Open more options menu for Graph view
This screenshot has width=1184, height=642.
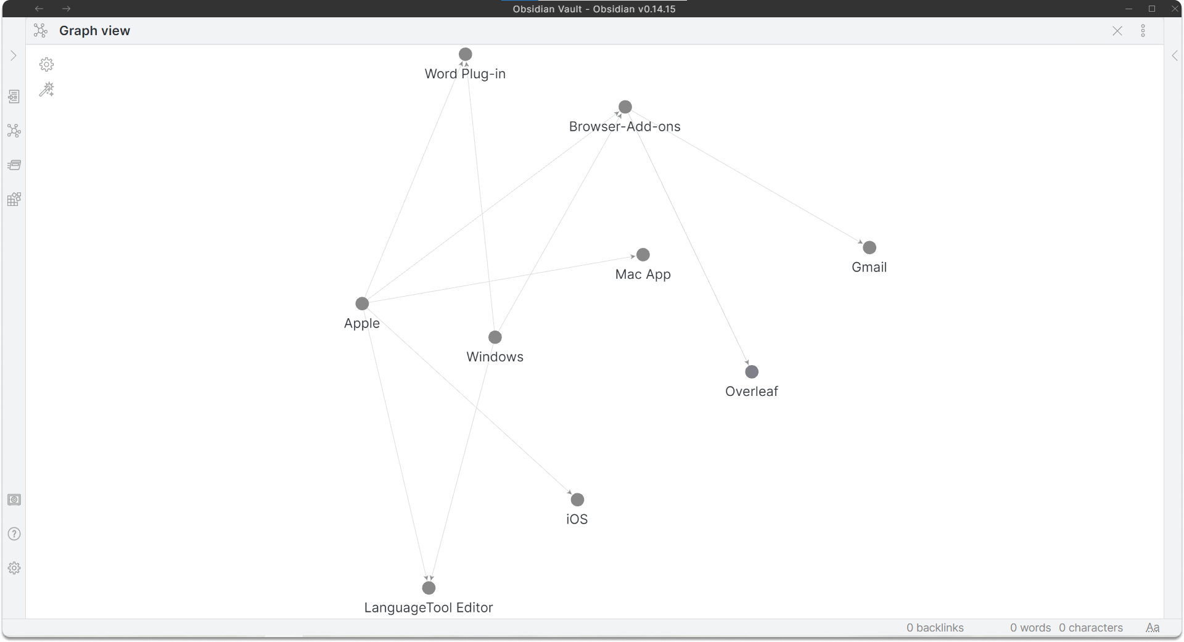(1143, 31)
